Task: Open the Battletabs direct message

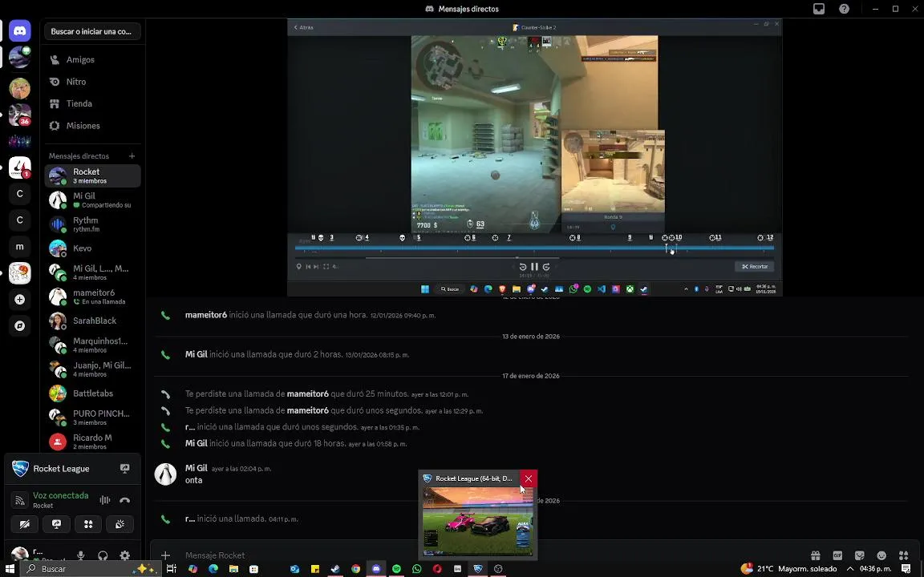Action: pos(92,393)
